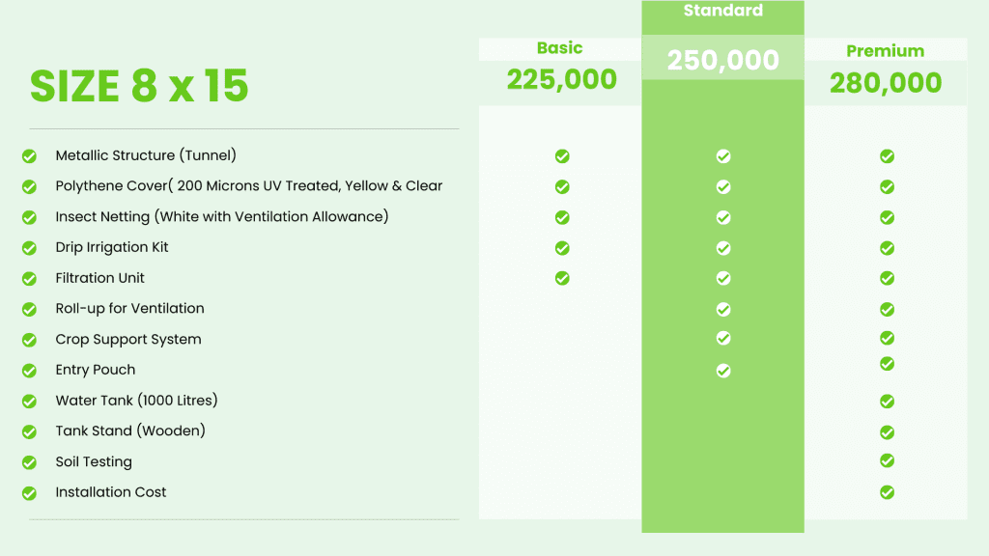989x556 pixels.
Task: Click the checkmark icon beside Metallic Structure (Tunnel)
Action: point(29,156)
